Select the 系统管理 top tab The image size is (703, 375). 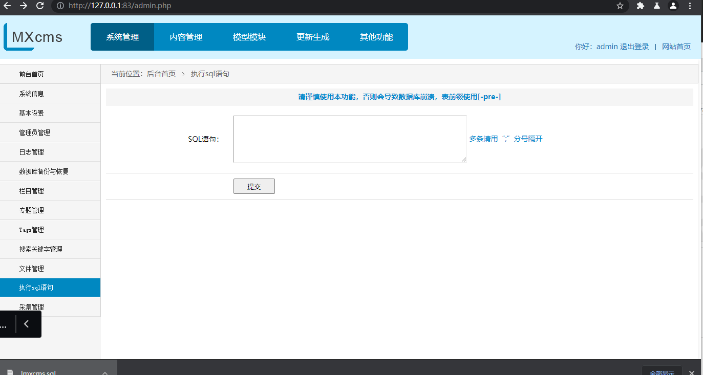(x=122, y=37)
